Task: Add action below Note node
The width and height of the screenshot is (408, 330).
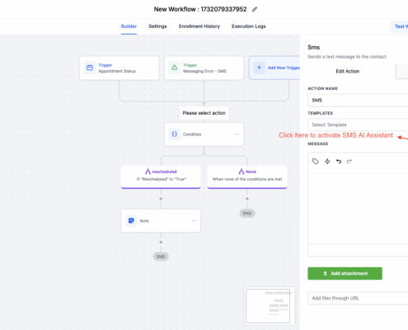Action: coord(161,242)
